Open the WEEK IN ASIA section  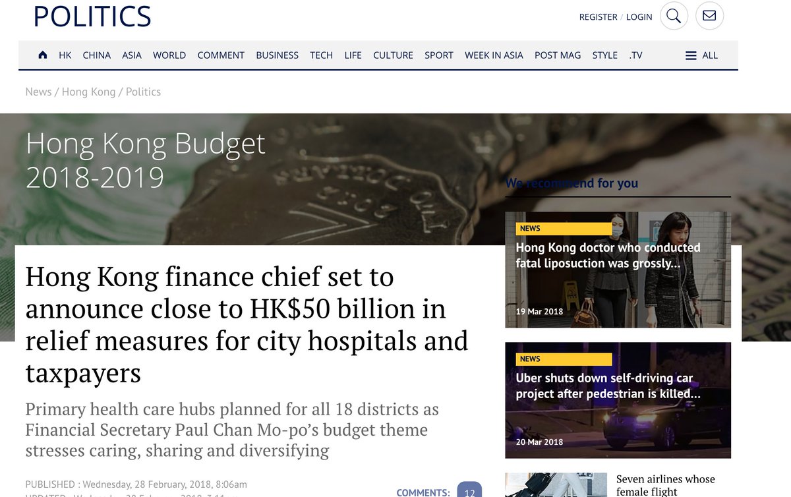pyautogui.click(x=494, y=55)
